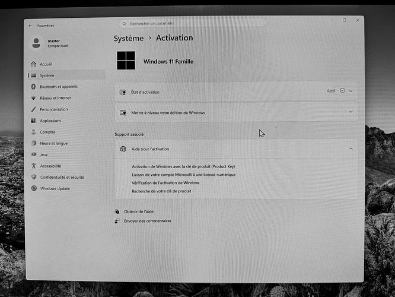Click the Actif status text
Screen dimensions: 395x297
[x=331, y=91]
